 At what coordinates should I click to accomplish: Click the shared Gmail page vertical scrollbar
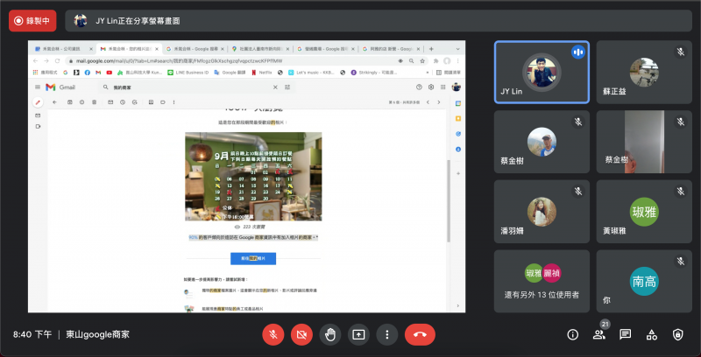point(449,201)
